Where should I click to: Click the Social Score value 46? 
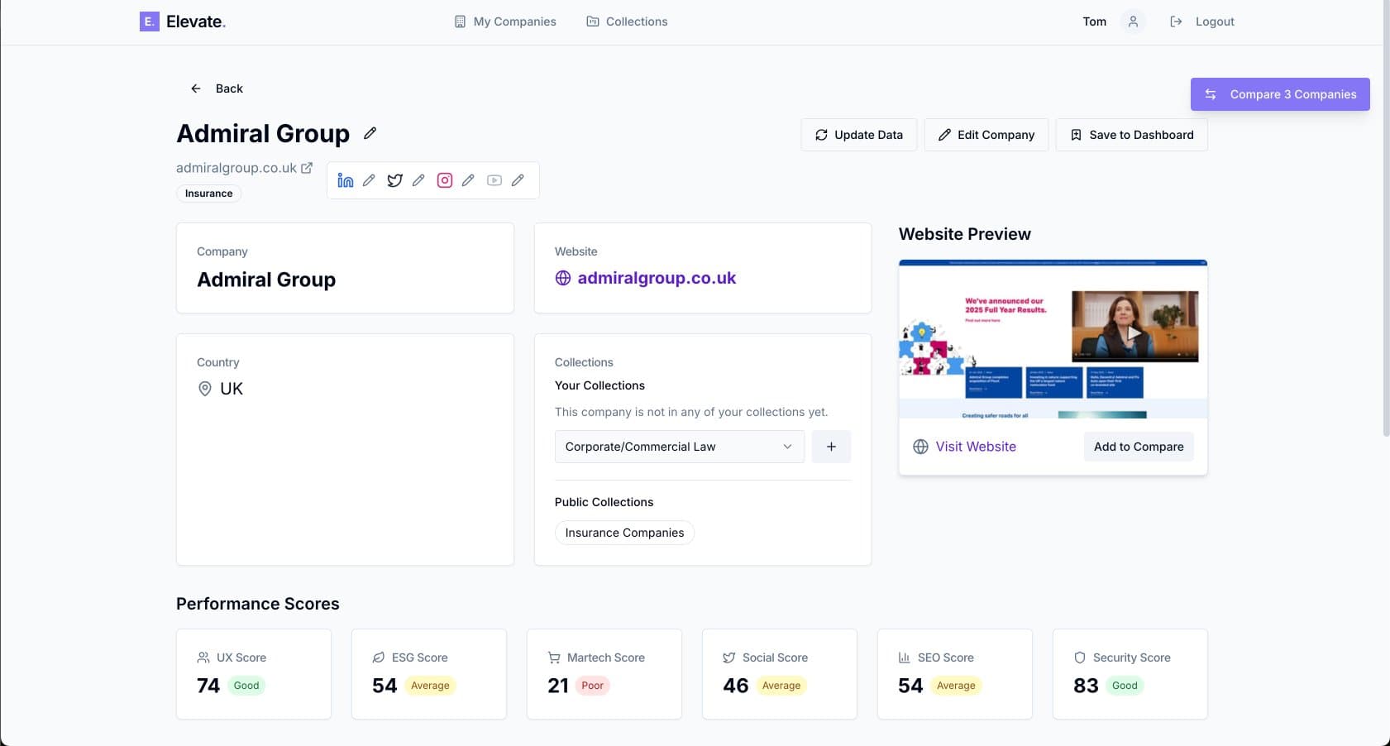click(735, 686)
